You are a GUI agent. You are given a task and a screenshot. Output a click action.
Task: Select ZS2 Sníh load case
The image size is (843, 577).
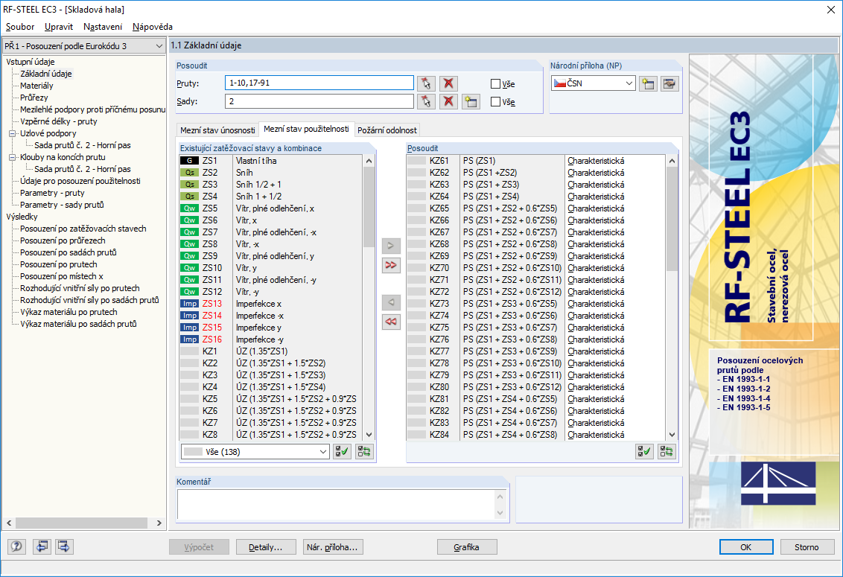pyautogui.click(x=271, y=173)
